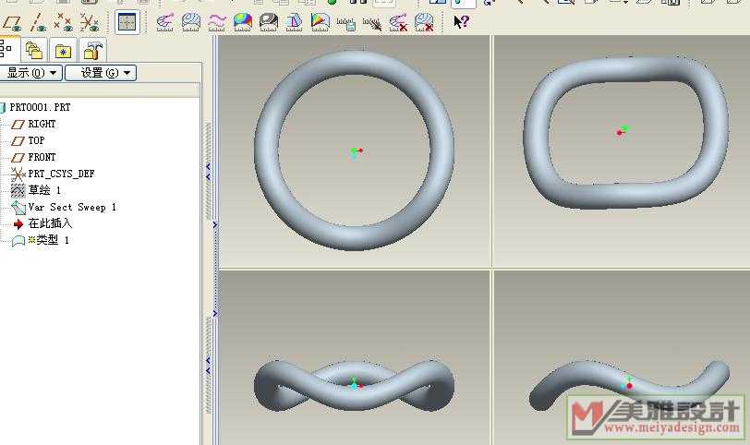Image resolution: width=750 pixels, height=445 pixels.
Task: Select the TOP datum plane
Action: click(x=36, y=140)
